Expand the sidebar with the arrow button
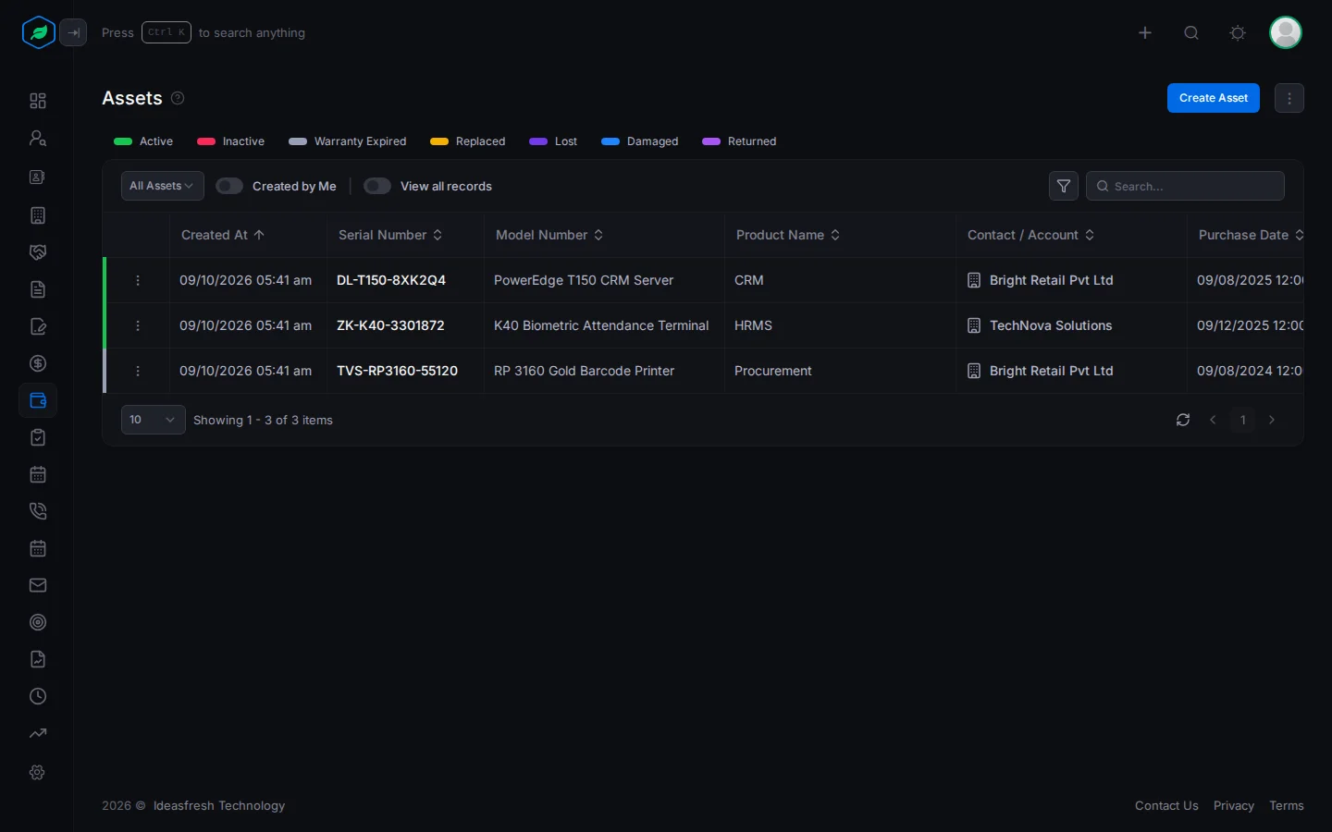Screen dimensions: 1332x832 click(73, 32)
